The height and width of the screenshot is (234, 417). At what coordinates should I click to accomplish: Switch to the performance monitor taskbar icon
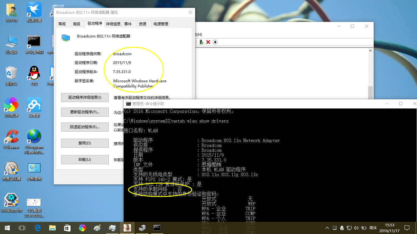pos(112,228)
